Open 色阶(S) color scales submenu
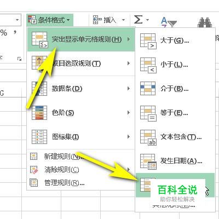 pyautogui.click(x=81, y=113)
